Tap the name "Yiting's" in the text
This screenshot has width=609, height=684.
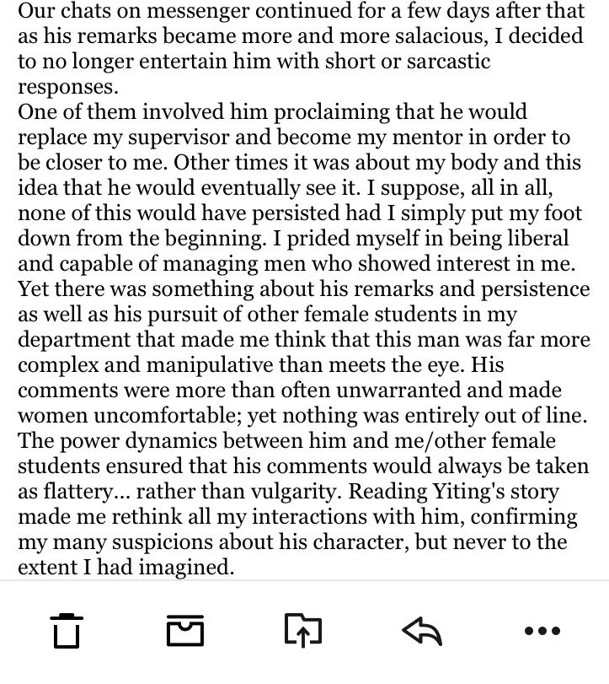tap(467, 492)
